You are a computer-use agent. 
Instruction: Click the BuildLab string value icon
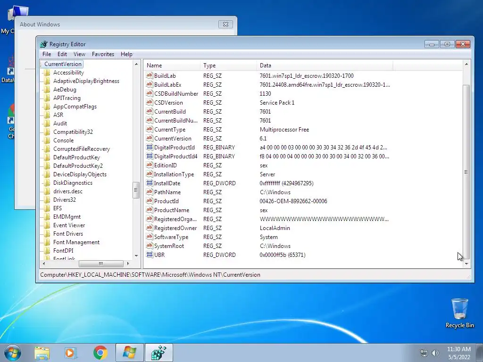click(150, 75)
